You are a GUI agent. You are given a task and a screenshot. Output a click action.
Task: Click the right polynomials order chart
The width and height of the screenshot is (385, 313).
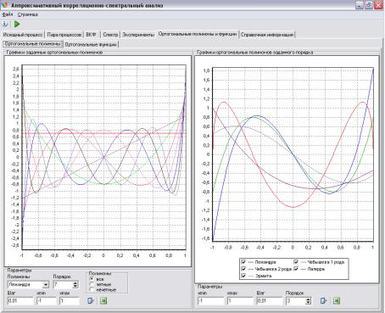(x=287, y=169)
